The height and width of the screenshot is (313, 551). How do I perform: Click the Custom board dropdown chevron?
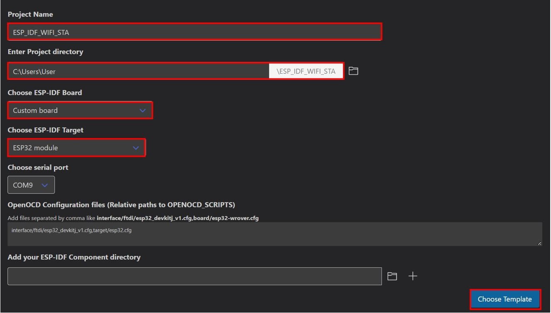coord(142,110)
